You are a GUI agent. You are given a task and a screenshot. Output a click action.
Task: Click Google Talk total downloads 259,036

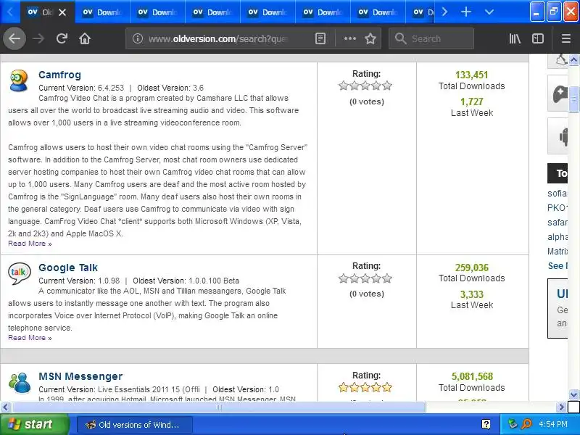pyautogui.click(x=472, y=268)
